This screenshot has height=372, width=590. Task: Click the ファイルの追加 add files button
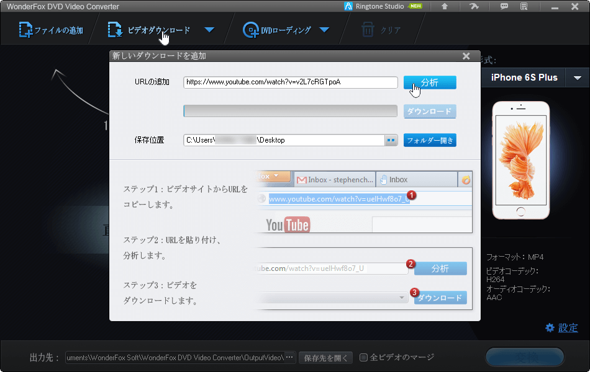click(51, 30)
